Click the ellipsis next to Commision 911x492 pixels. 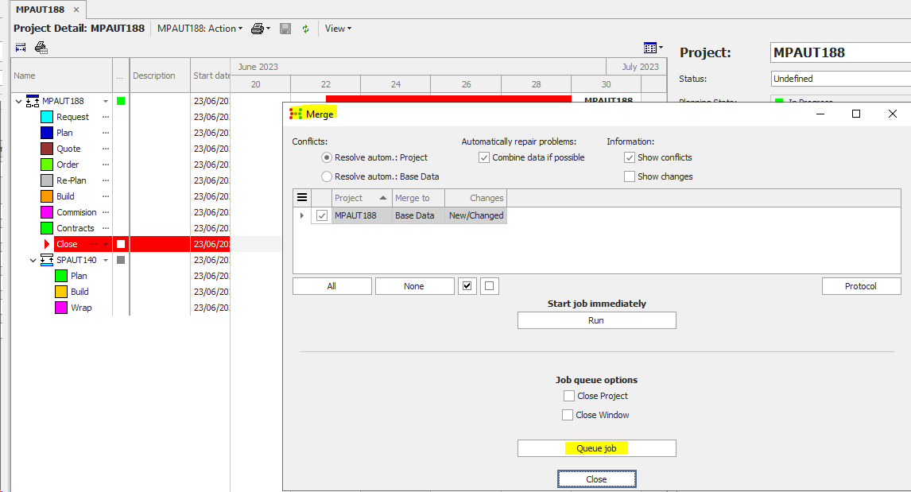click(106, 212)
